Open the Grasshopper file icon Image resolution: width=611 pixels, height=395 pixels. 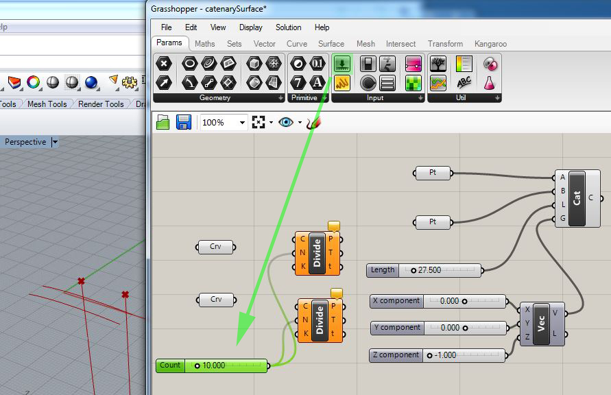(163, 122)
